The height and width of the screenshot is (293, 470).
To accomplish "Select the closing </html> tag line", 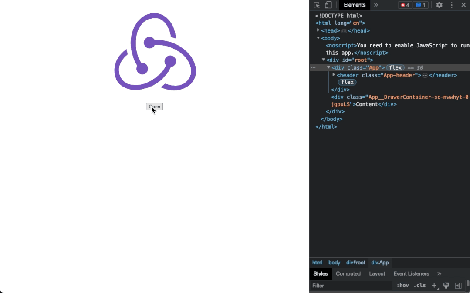I will click(x=326, y=127).
